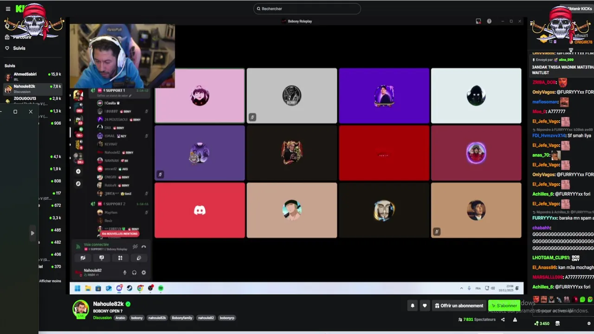Viewport: 594px width, 334px height.
Task: Click 106 Nouvelles Mentions pill
Action: coord(119,234)
